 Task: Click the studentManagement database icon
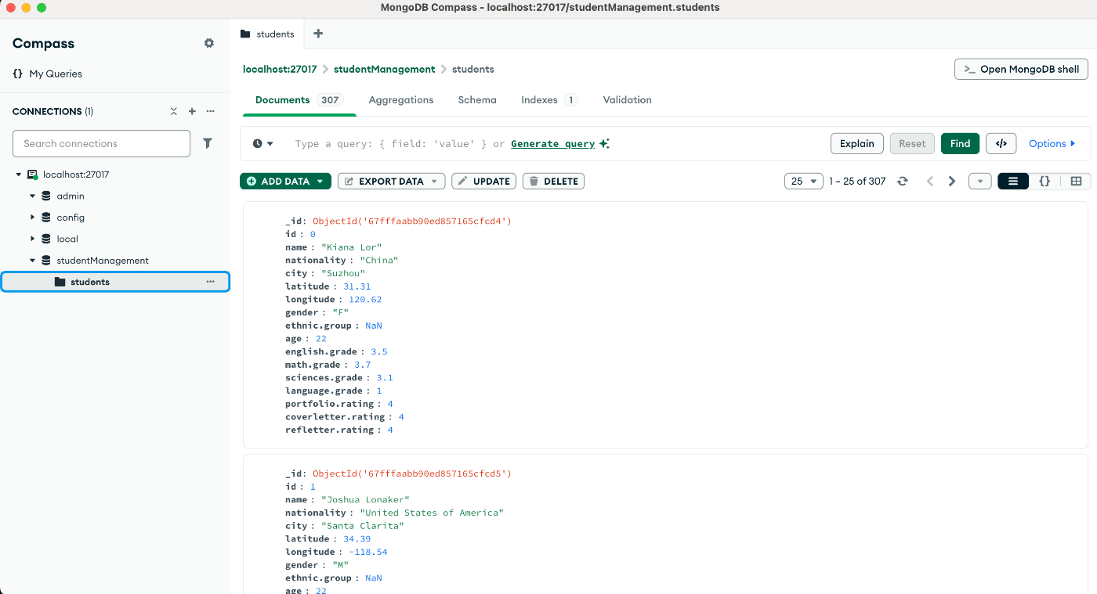46,261
